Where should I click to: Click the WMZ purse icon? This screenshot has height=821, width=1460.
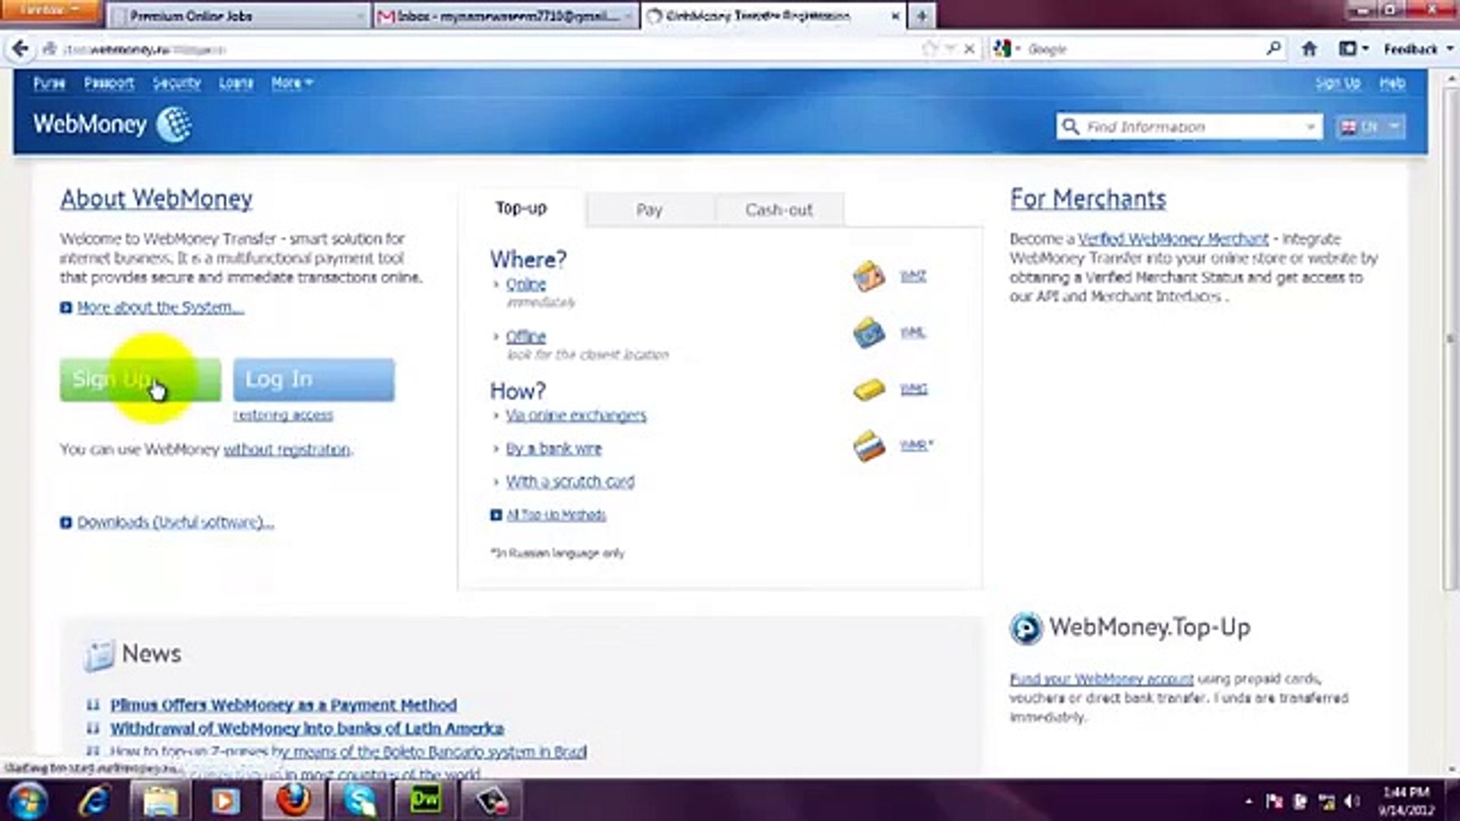[x=869, y=276]
